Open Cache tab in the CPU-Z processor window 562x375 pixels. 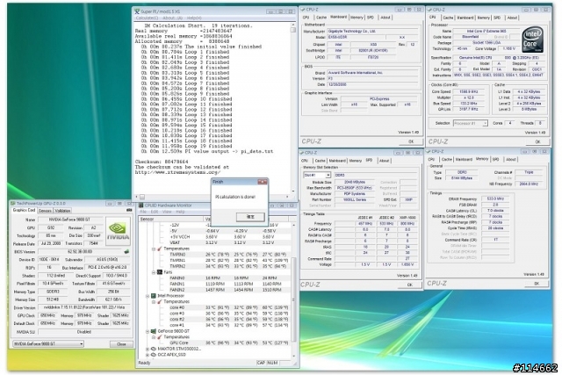tap(448, 18)
